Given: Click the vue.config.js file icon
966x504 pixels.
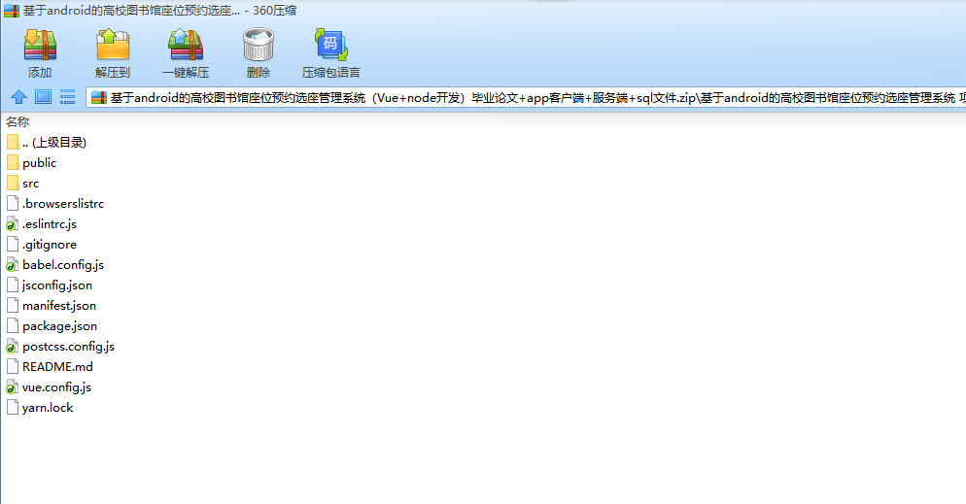Looking at the screenshot, I should coord(13,387).
